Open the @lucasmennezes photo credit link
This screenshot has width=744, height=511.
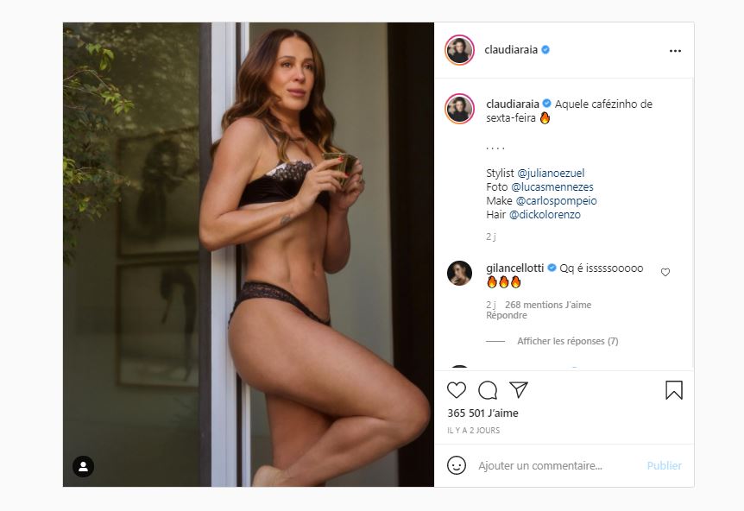(552, 187)
